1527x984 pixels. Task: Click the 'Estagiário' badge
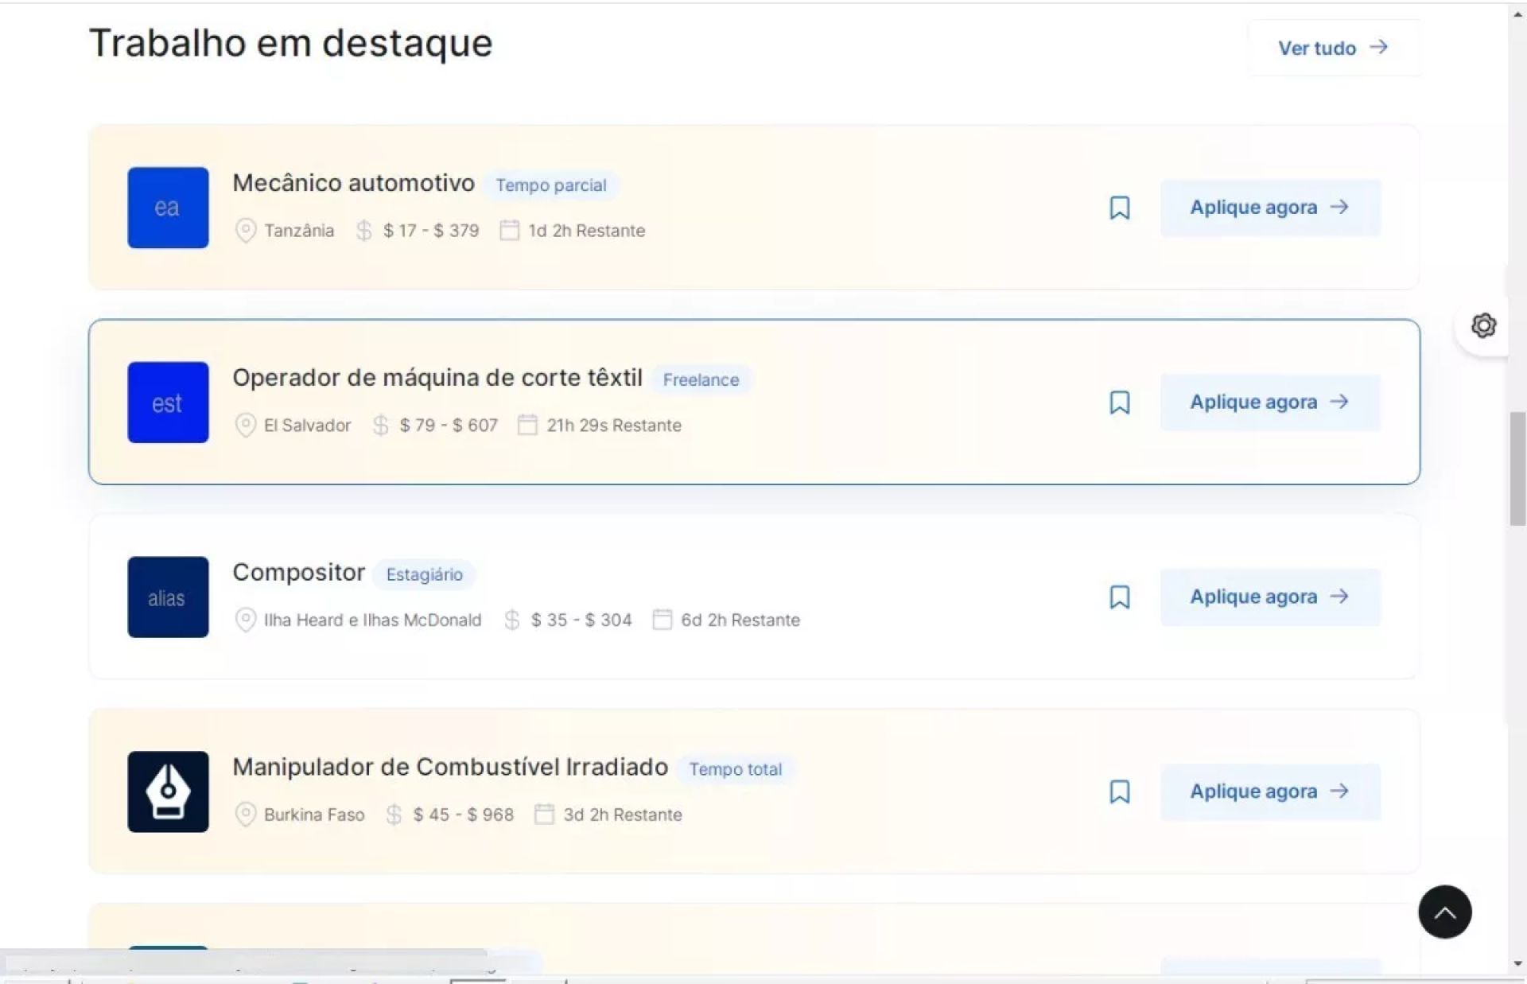click(x=424, y=574)
